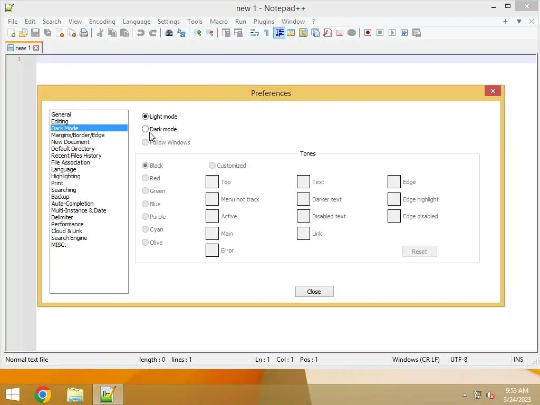Open the File menu
Viewport: 540px width, 405px height.
point(13,21)
